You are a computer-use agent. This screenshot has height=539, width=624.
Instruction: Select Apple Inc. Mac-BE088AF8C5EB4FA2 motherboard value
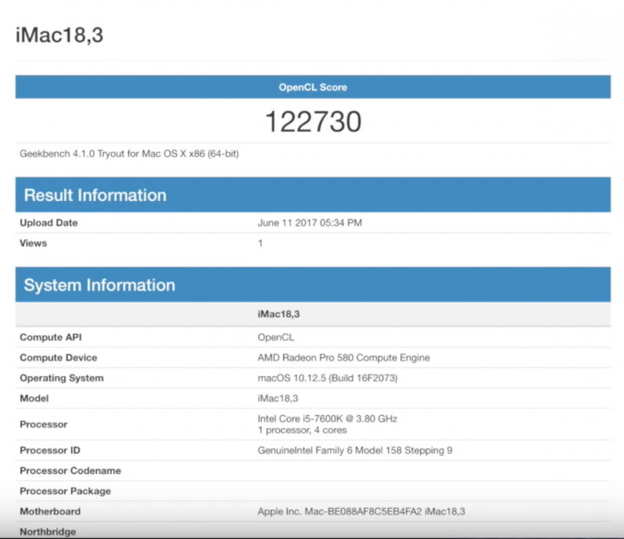point(361,511)
